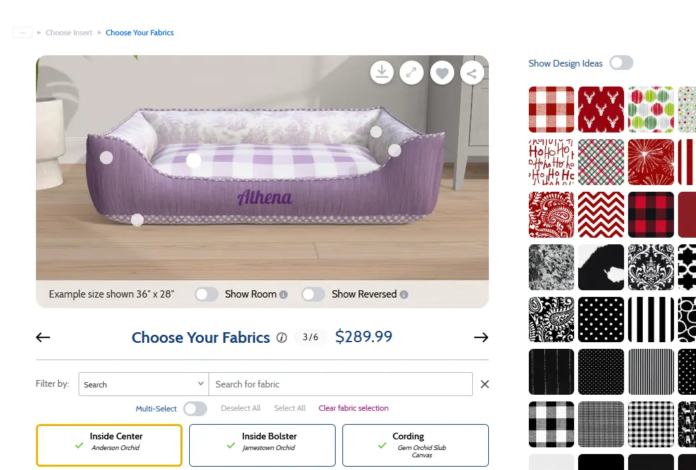Enable Multi-Select toggle
696x470 pixels.
coord(194,409)
